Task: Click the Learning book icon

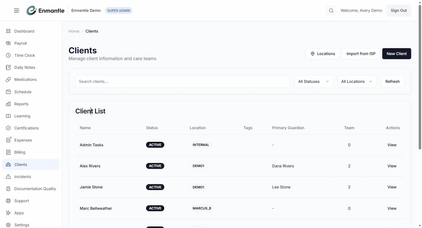Action: [8, 116]
